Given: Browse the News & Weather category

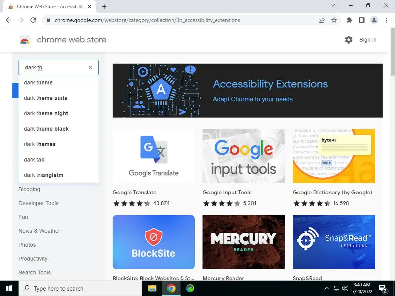Looking at the screenshot, I should (x=39, y=231).
